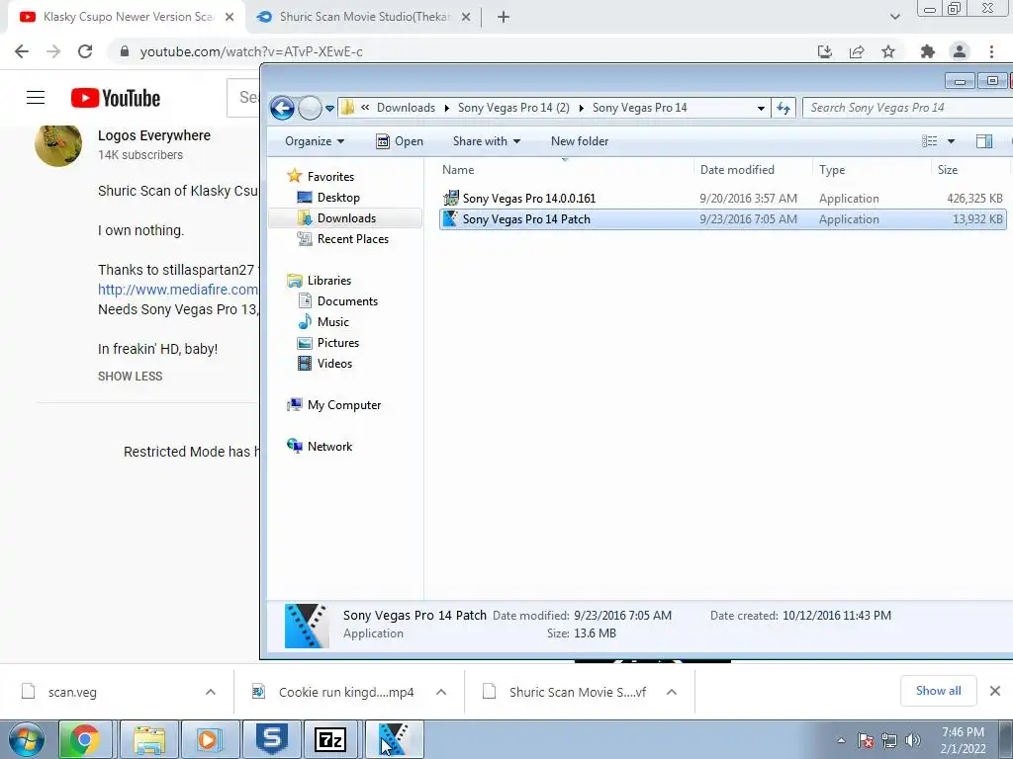This screenshot has height=759, width=1013.
Task: Switch to the Shuric Scan Movie Studio tab
Action: (364, 17)
